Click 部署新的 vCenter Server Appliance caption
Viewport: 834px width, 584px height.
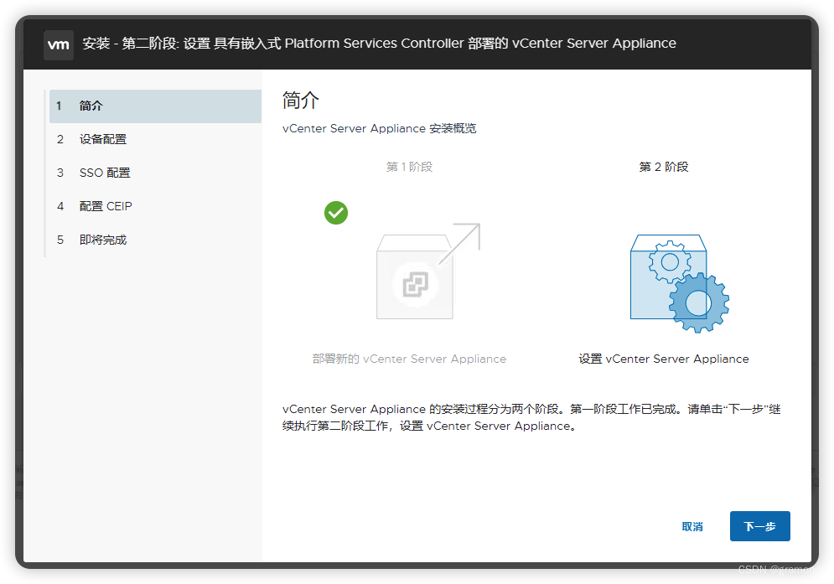point(409,359)
